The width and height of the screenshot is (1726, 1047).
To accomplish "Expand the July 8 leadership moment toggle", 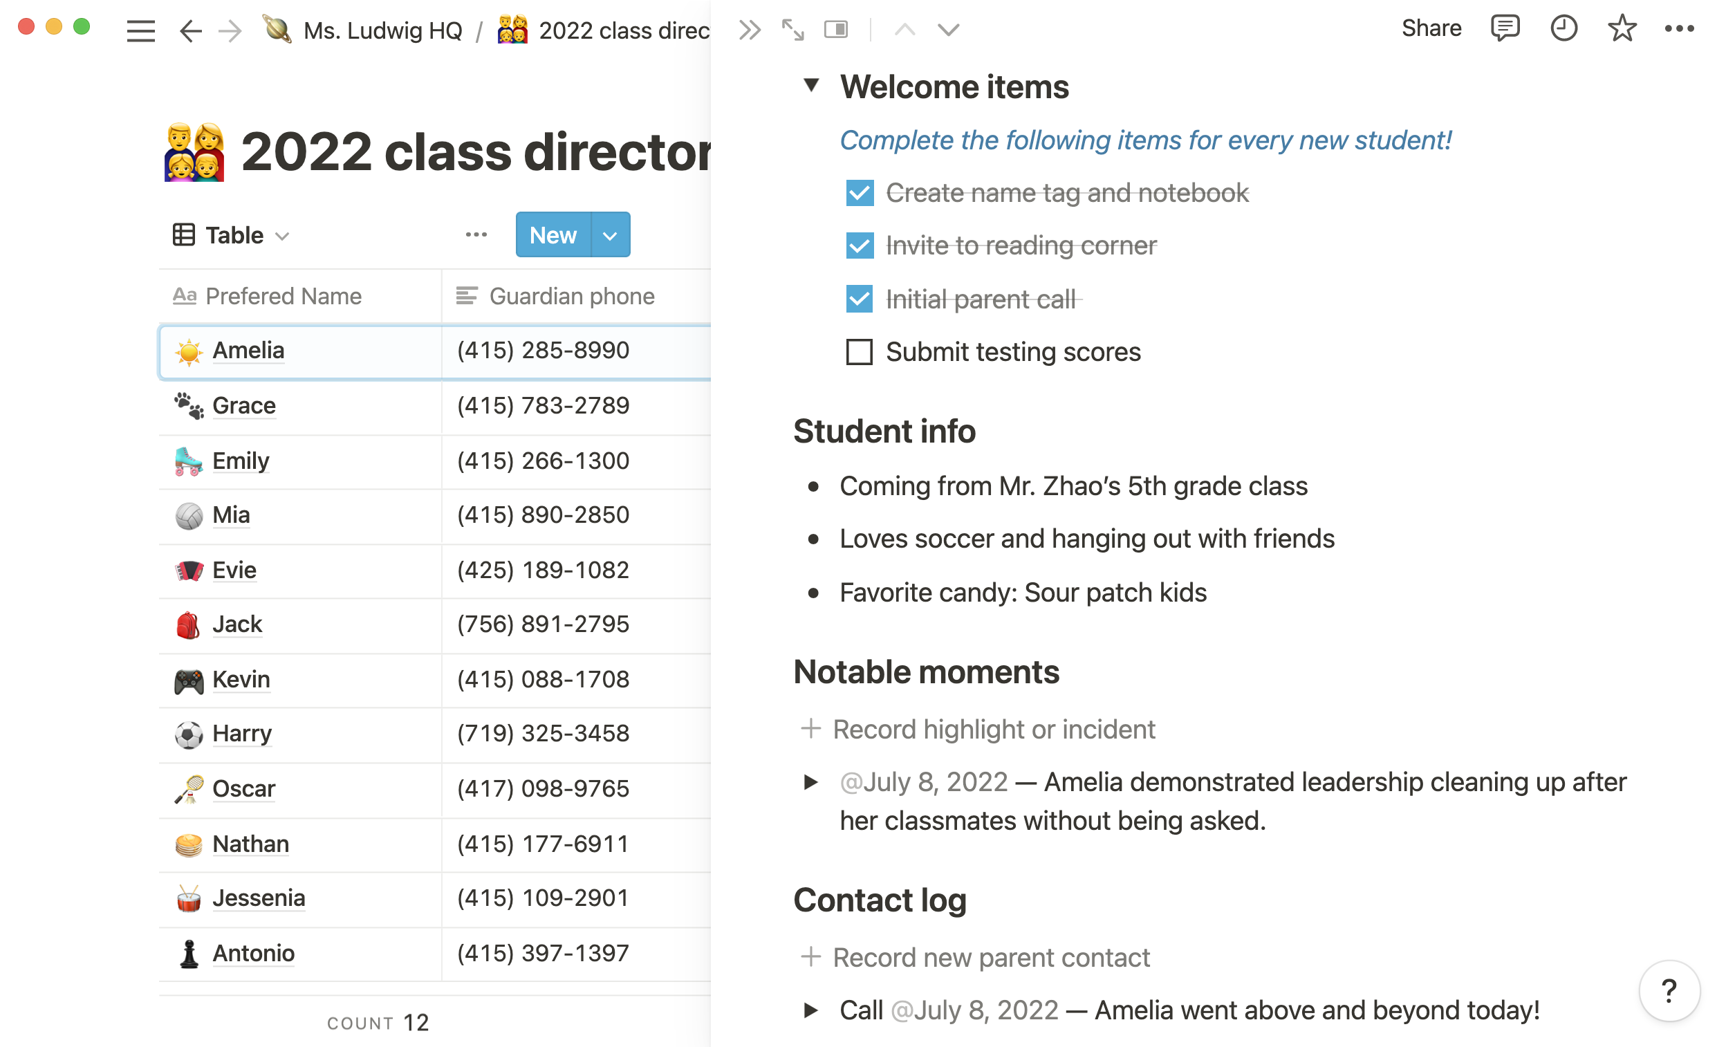I will coord(811,781).
